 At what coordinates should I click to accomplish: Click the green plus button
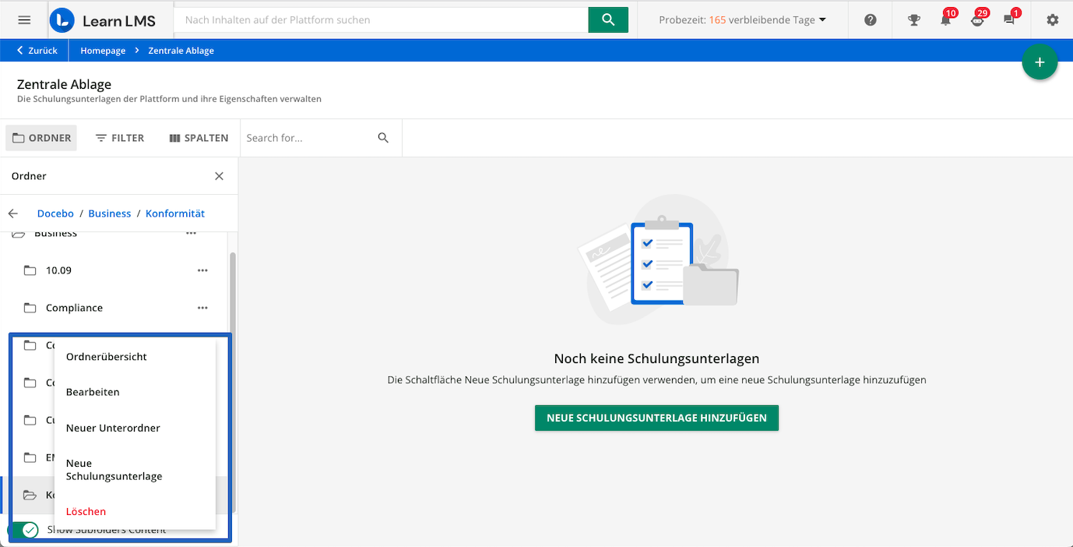[1040, 62]
